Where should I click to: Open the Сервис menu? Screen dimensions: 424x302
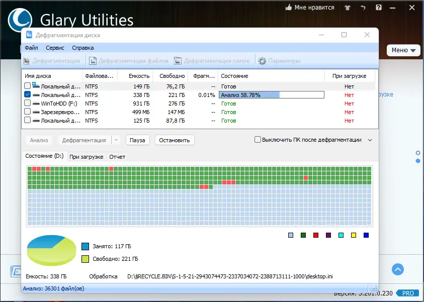55,48
